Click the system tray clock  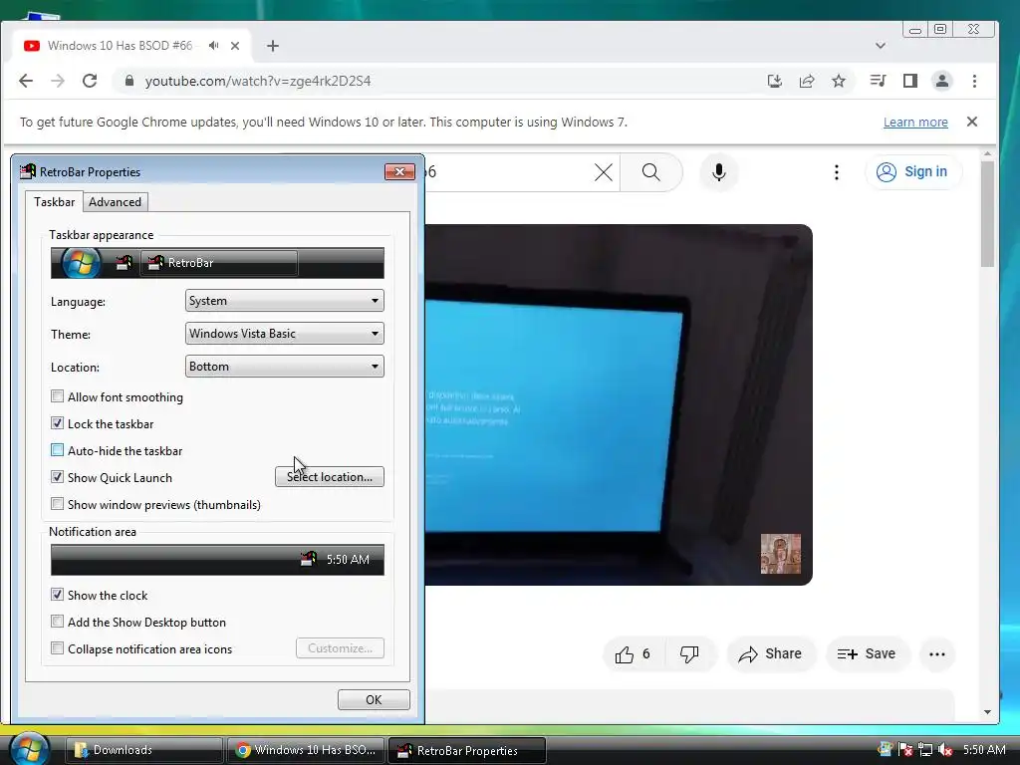click(x=984, y=750)
